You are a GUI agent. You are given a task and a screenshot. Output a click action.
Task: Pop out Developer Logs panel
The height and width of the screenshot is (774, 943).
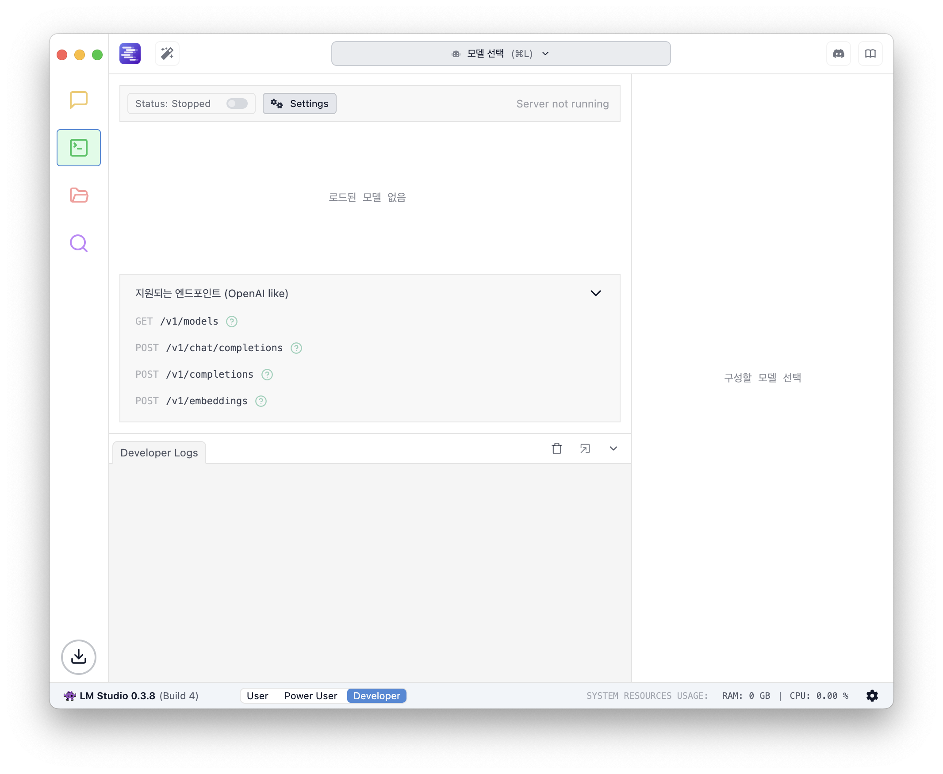[585, 448]
